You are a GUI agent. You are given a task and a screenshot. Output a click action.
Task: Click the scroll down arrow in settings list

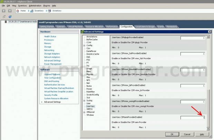(x=208, y=129)
